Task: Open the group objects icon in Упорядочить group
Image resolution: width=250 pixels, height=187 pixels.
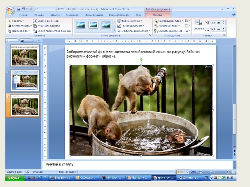Action: coord(187,26)
